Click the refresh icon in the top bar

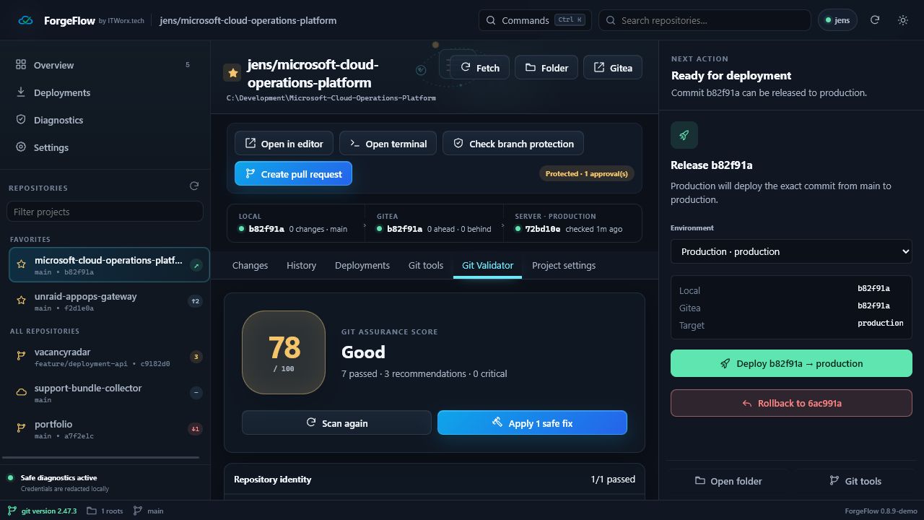coord(875,20)
